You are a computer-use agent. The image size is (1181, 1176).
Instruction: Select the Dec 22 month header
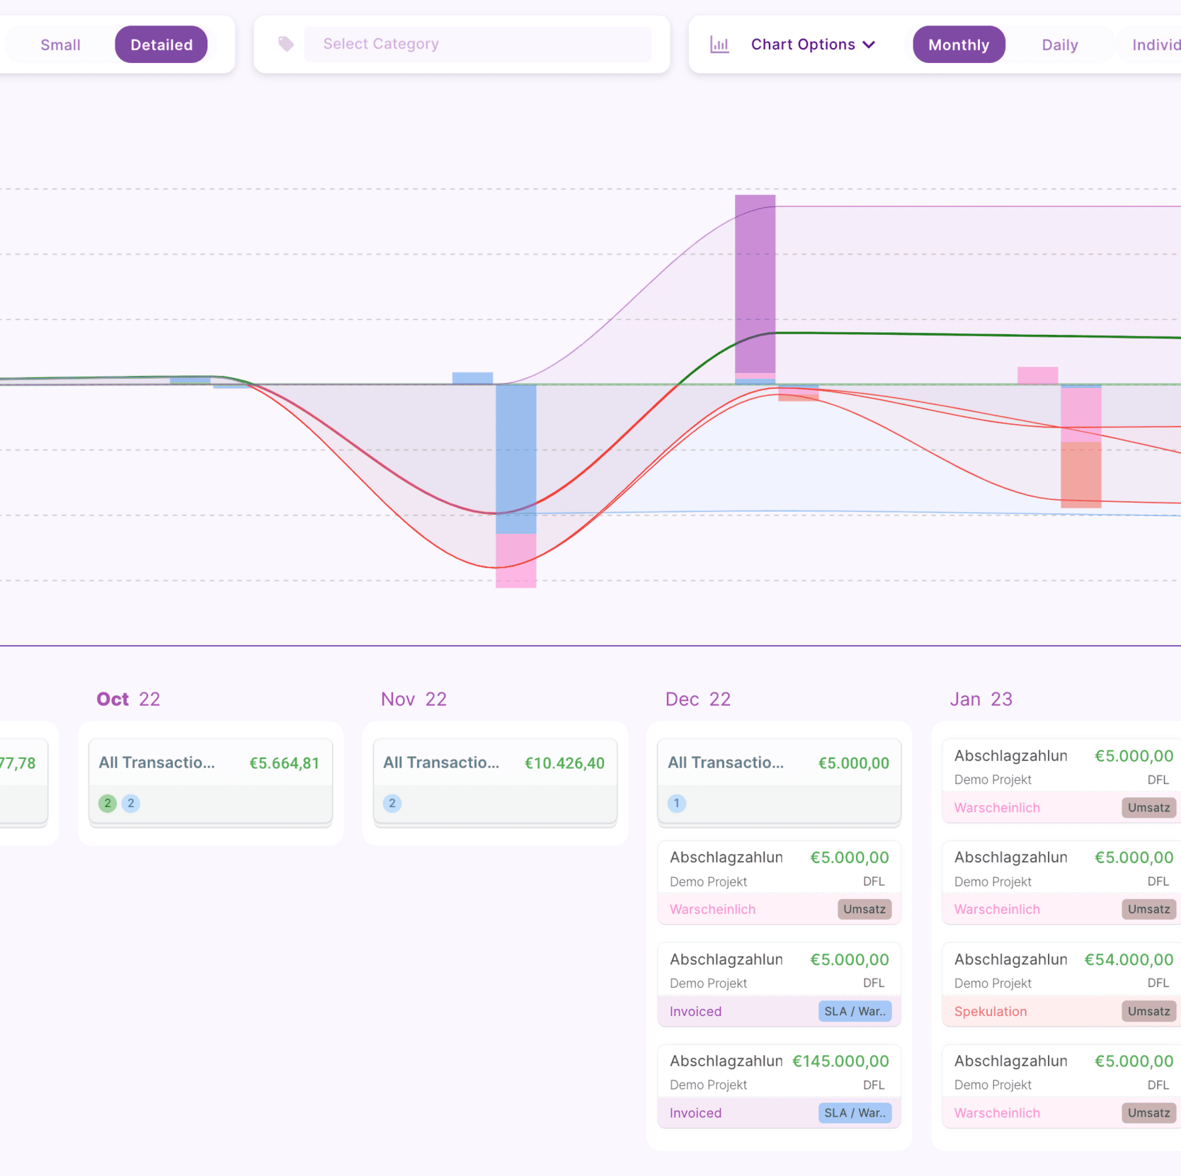tap(697, 699)
